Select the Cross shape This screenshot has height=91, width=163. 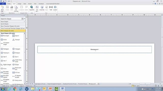click(4, 69)
